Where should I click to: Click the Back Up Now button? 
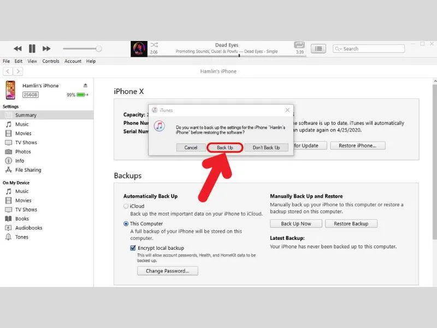point(296,224)
